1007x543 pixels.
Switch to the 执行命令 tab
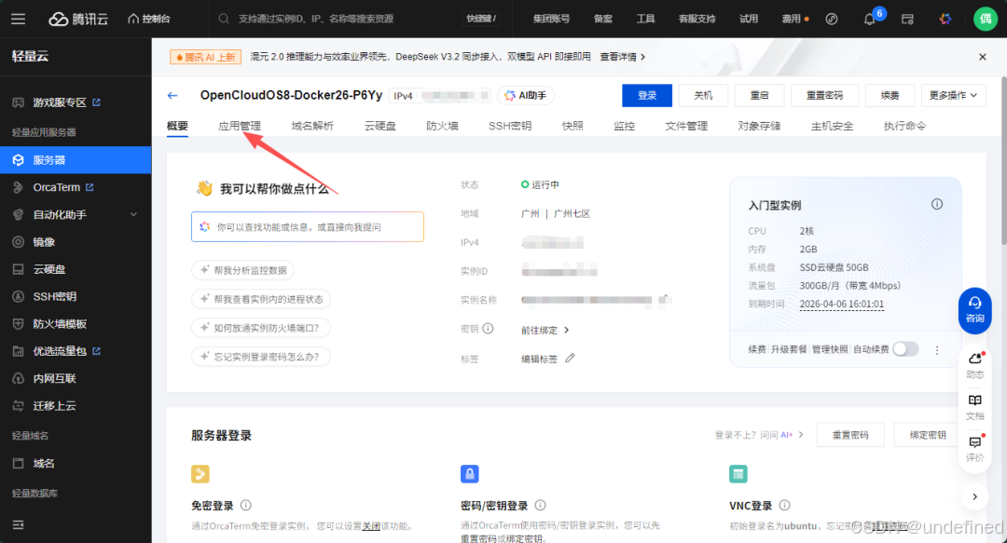[904, 126]
